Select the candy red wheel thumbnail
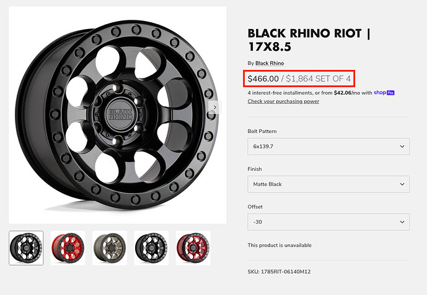The height and width of the screenshot is (295, 427). coord(193,248)
